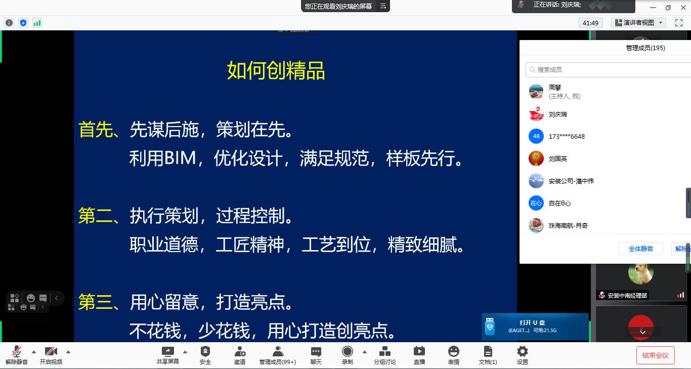The height and width of the screenshot is (369, 691).
Task: Enter full screen mode via top-right icon
Action: [679, 23]
